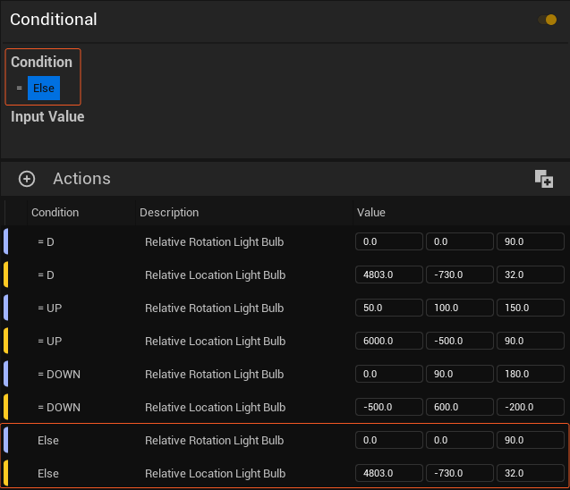Select the = UP Relative Rotation Light Bulb row
Screen dimensions: 570x490
click(x=214, y=308)
